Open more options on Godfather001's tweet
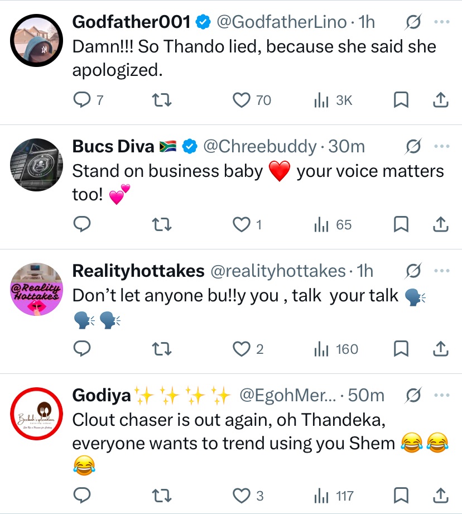Image resolution: width=462 pixels, height=514 pixels. coord(441,22)
